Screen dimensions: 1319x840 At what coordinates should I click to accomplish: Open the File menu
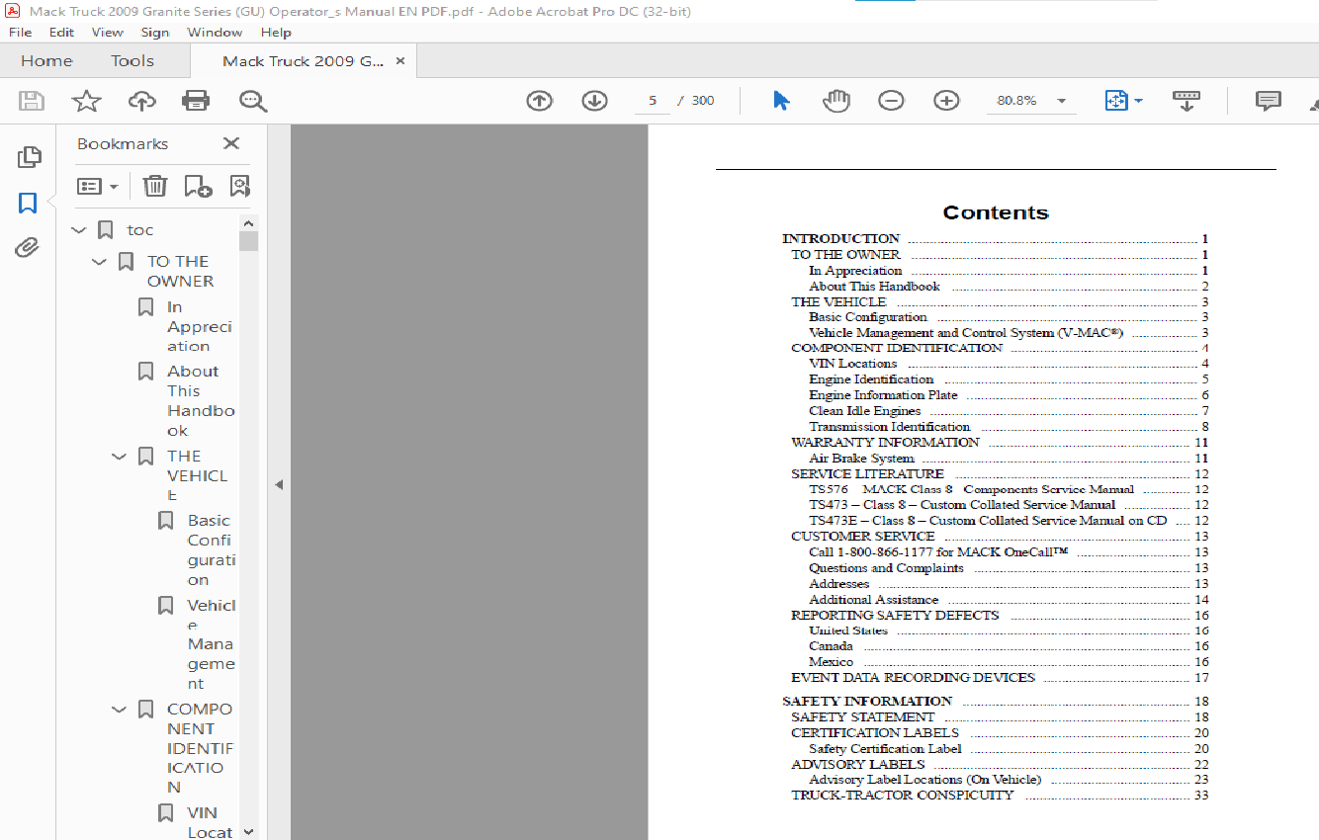click(x=20, y=32)
